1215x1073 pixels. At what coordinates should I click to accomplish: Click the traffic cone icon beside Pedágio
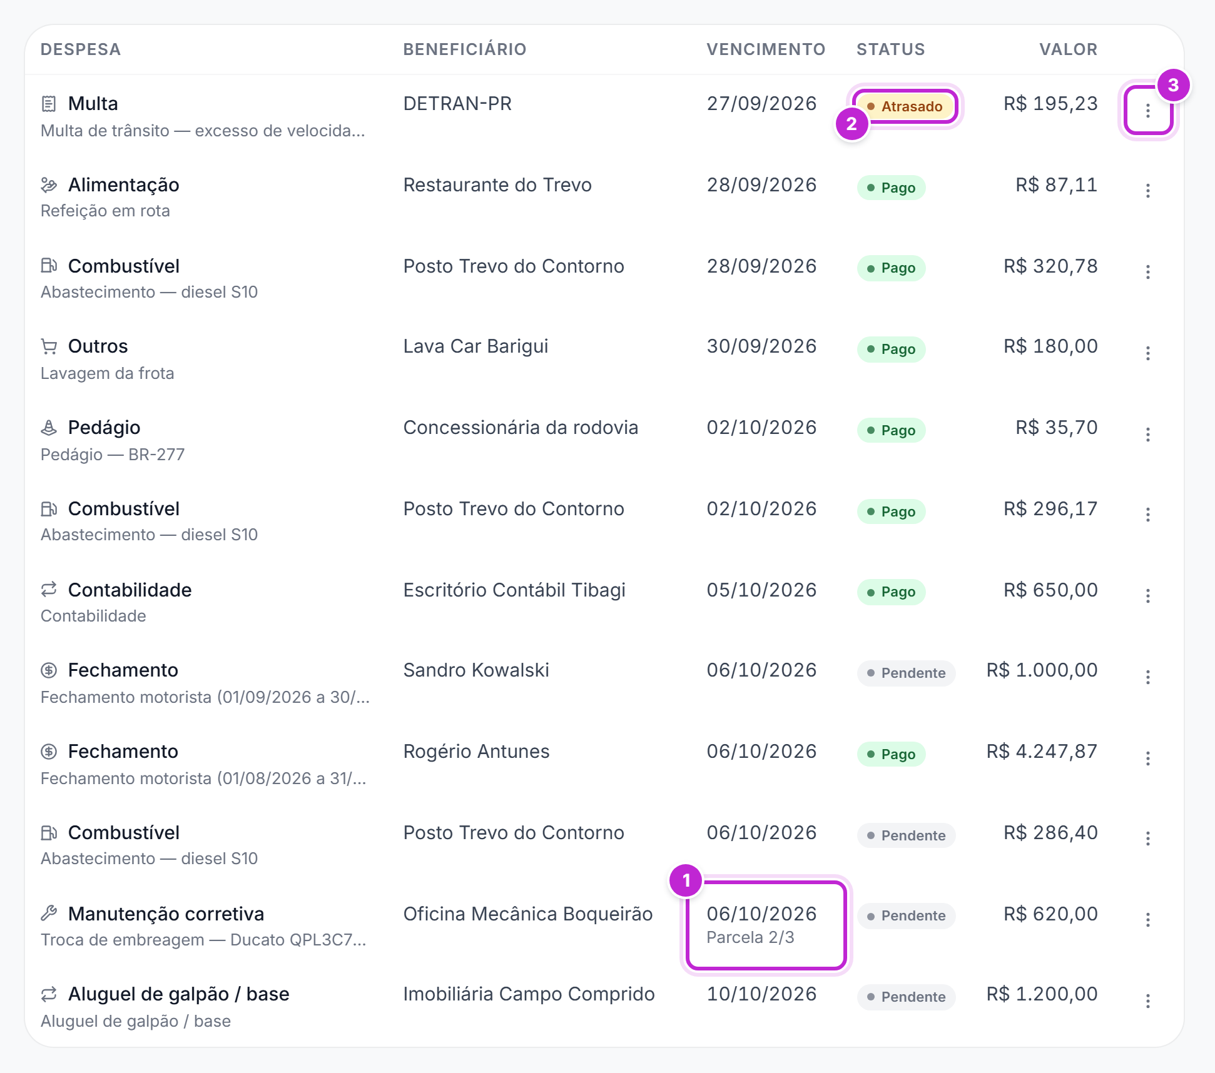(49, 428)
